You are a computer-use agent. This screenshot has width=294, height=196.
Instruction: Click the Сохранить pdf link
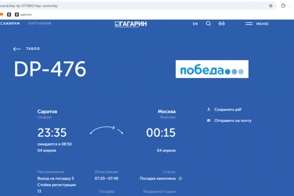click(x=228, y=109)
